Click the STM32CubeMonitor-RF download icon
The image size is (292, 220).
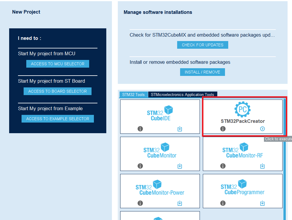pos(262,166)
